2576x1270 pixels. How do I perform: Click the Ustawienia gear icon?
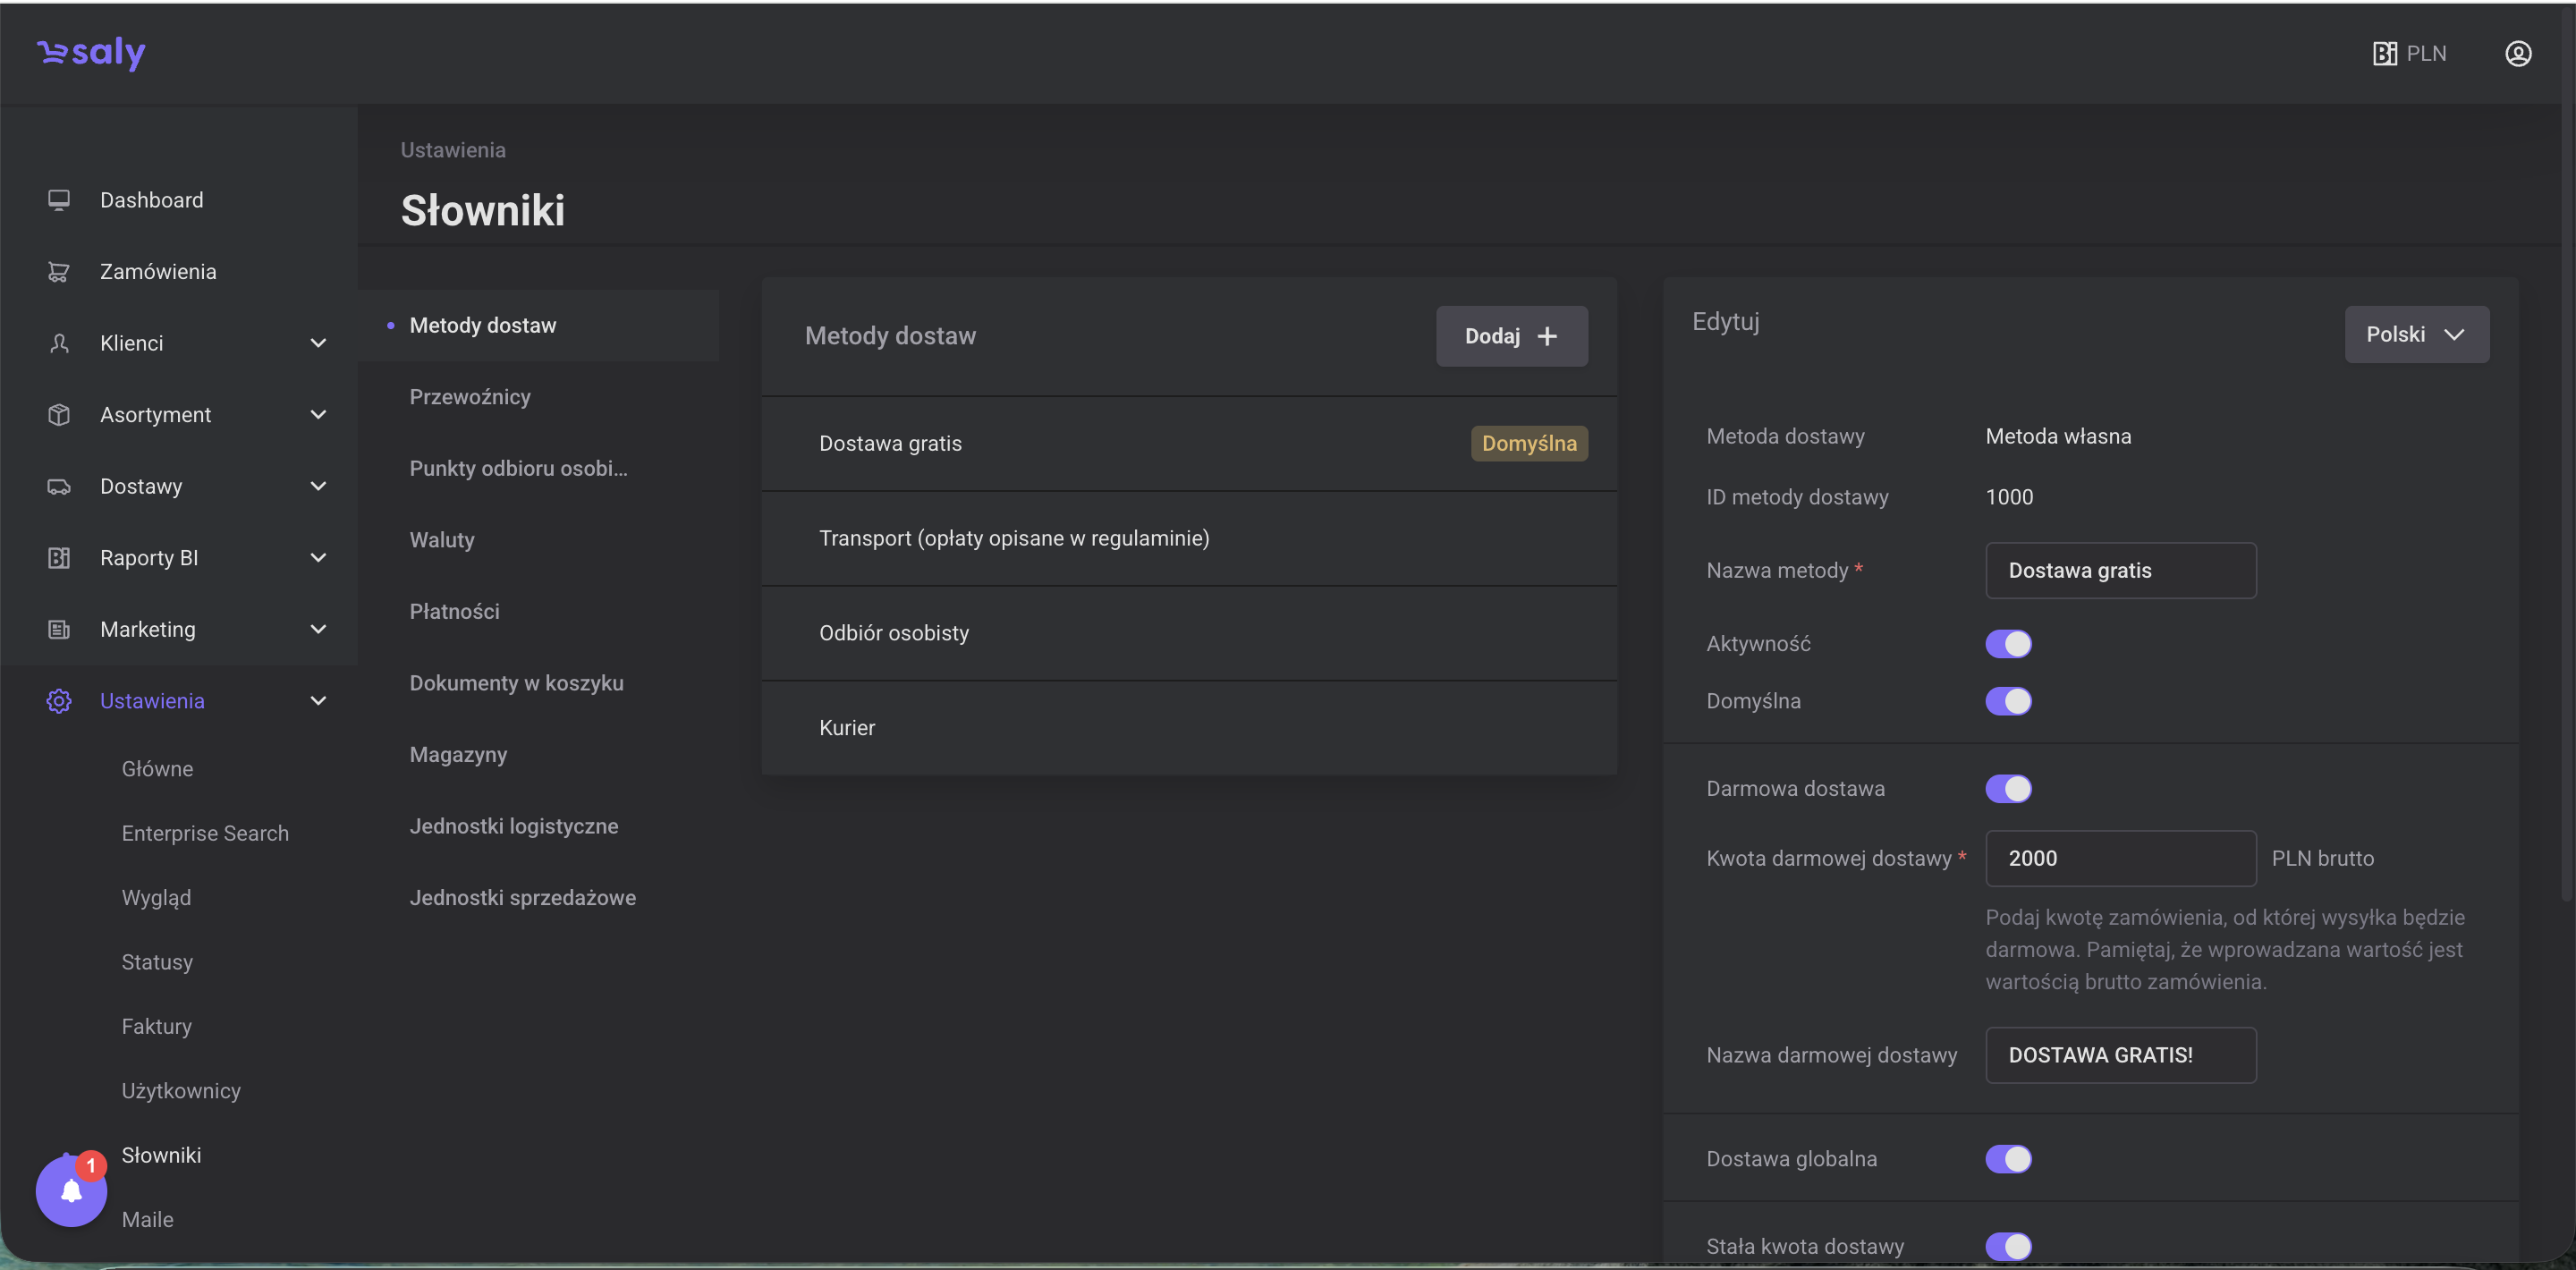click(59, 700)
